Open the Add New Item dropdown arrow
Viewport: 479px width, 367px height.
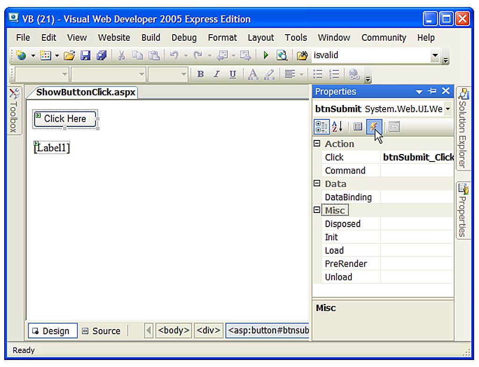pos(57,56)
